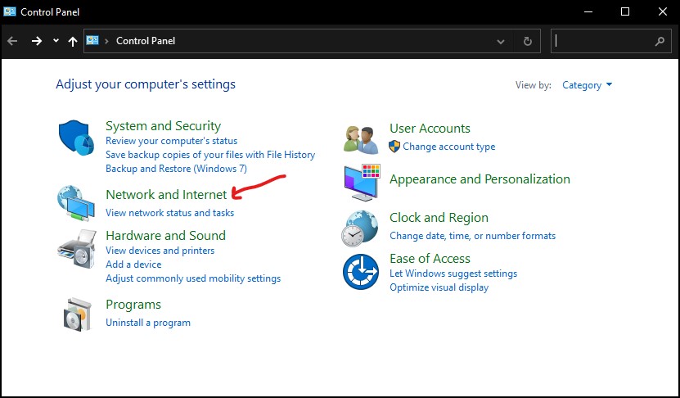Open the Network and Internet heading link
This screenshot has width=680, height=398.
click(166, 194)
